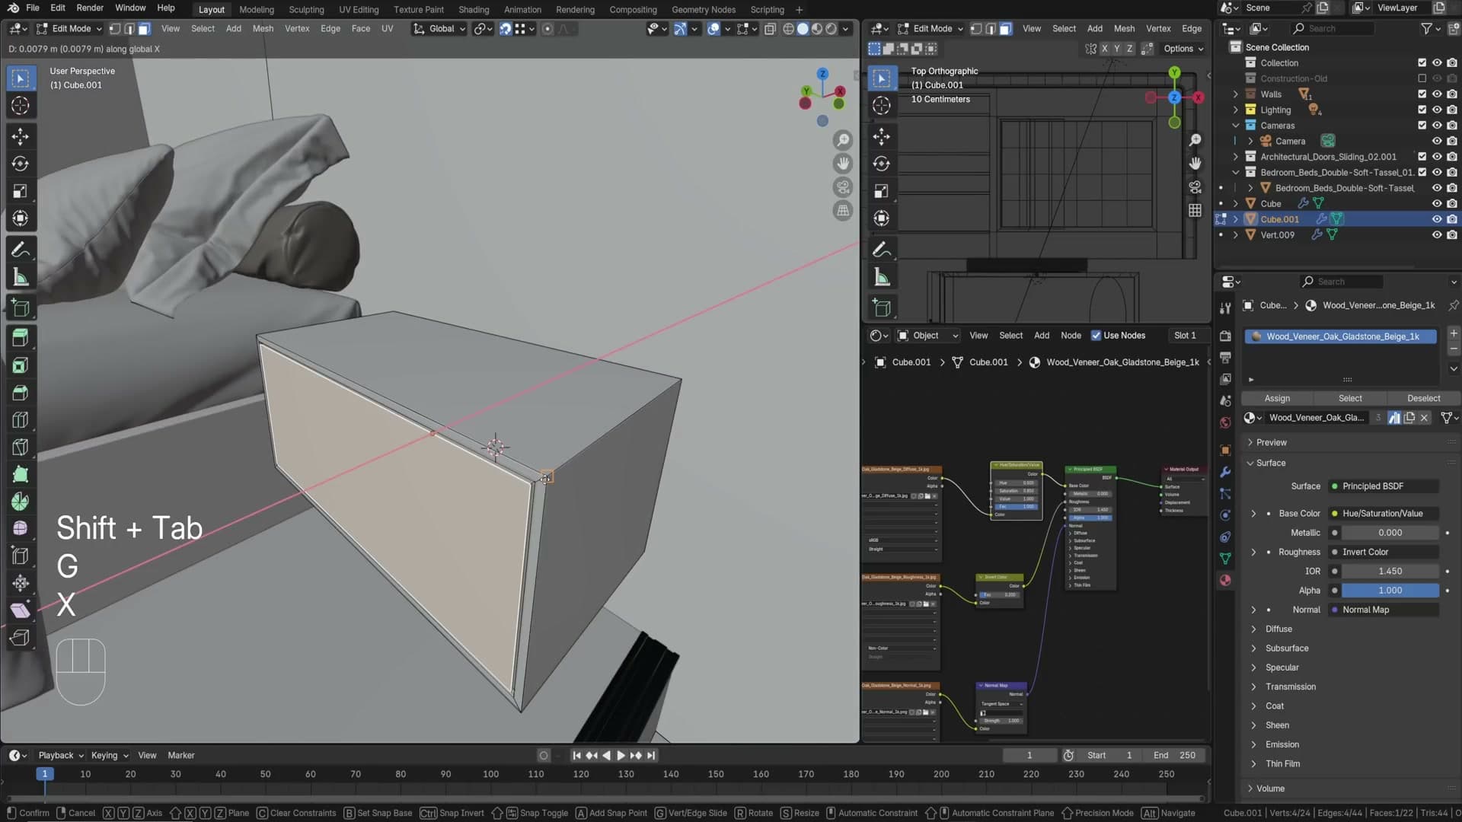Viewport: 1462px width, 822px height.
Task: Expand the Base Color property
Action: (x=1253, y=514)
